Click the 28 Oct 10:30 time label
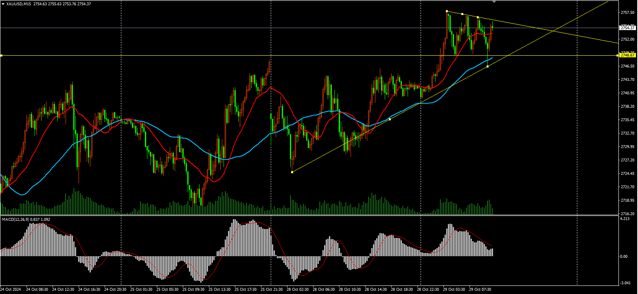 pos(350,290)
